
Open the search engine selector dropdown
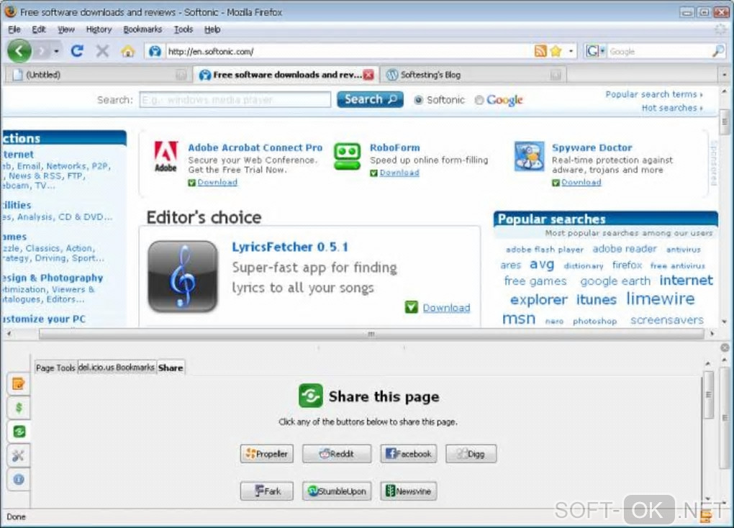[603, 50]
